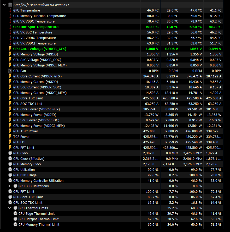Viewport: 230px width, 232px height.
Task: Click lightning icon for GPU SoC Voltage
Action: [x=10, y=60]
